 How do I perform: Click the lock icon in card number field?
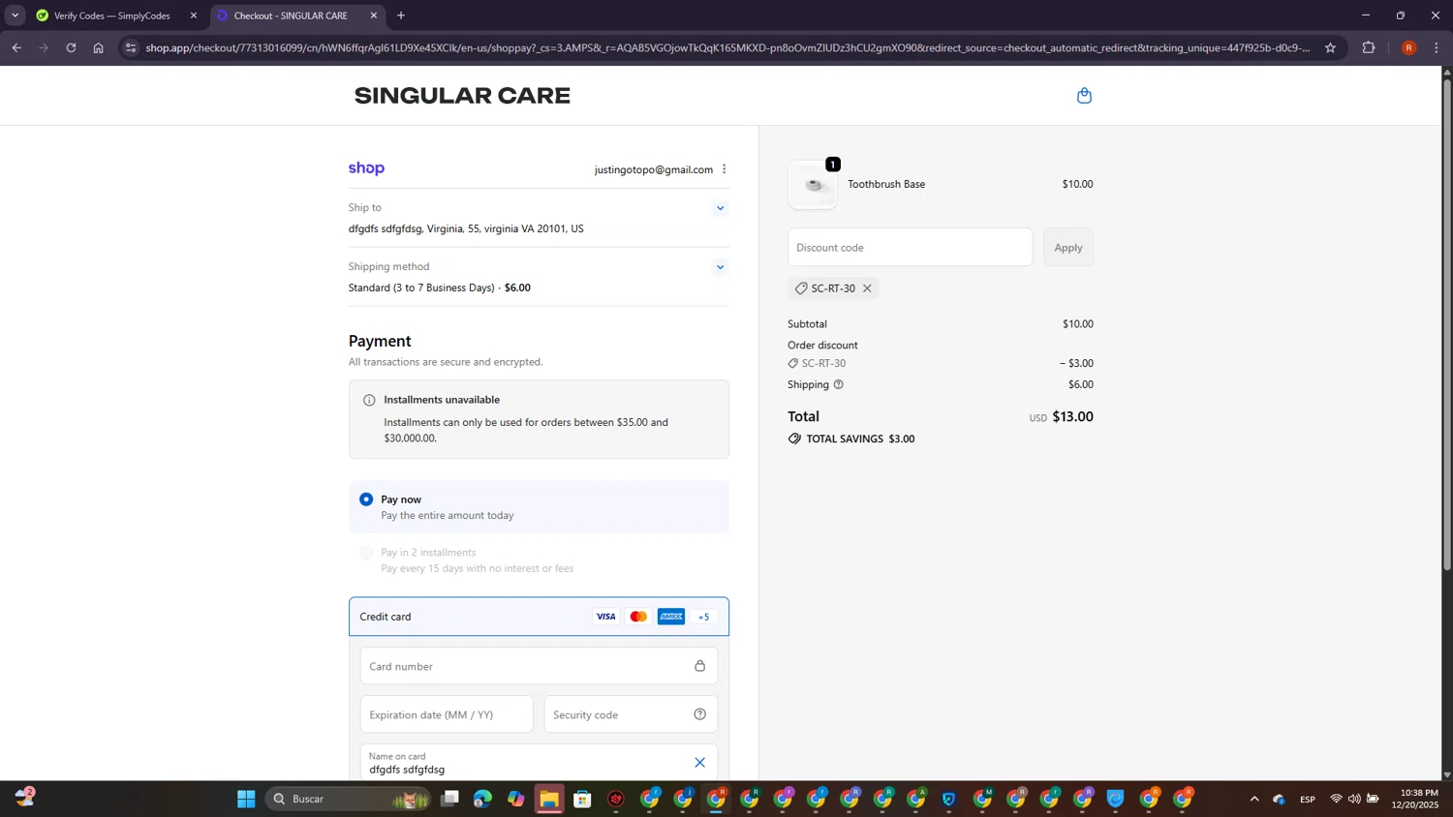(699, 666)
